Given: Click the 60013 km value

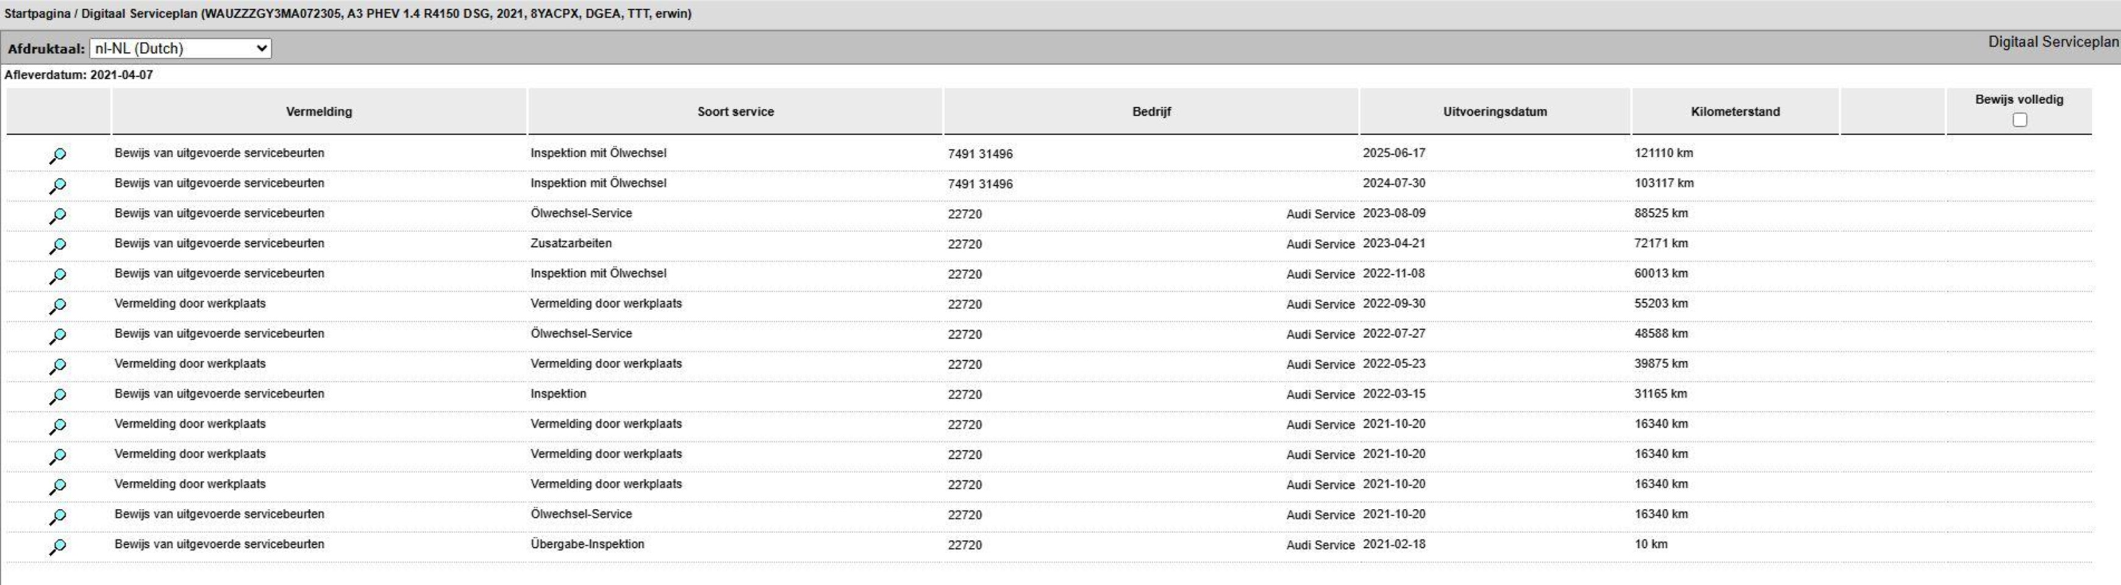Looking at the screenshot, I should tap(1661, 273).
